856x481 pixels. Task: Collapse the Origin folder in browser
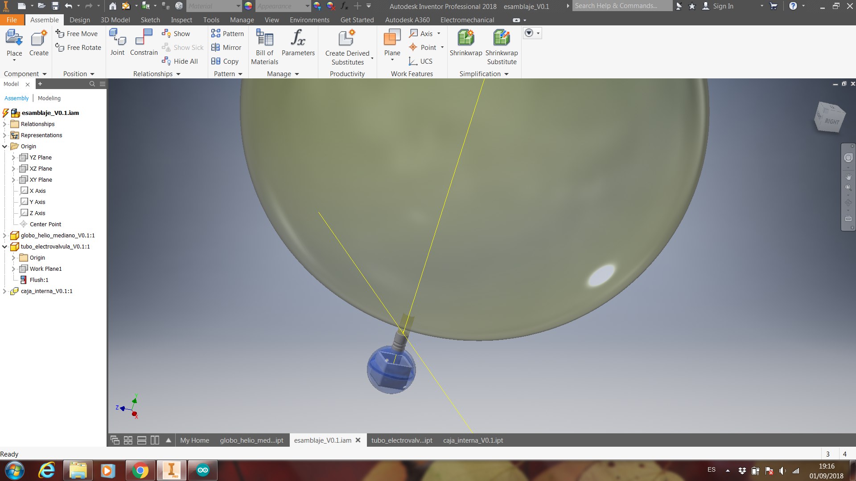pos(5,146)
